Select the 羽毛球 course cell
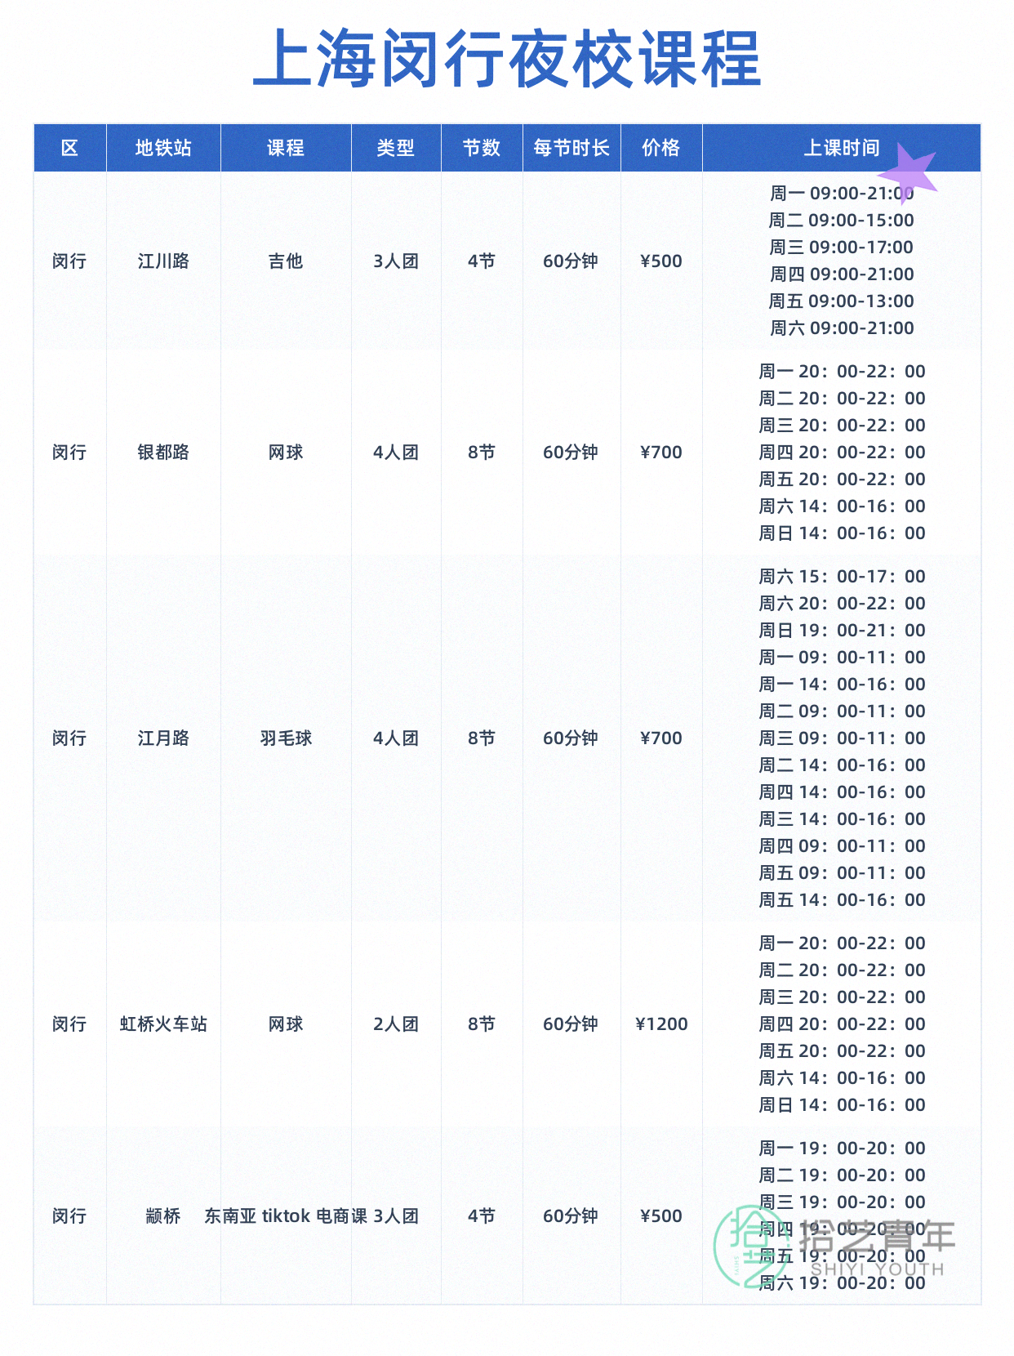 [286, 738]
